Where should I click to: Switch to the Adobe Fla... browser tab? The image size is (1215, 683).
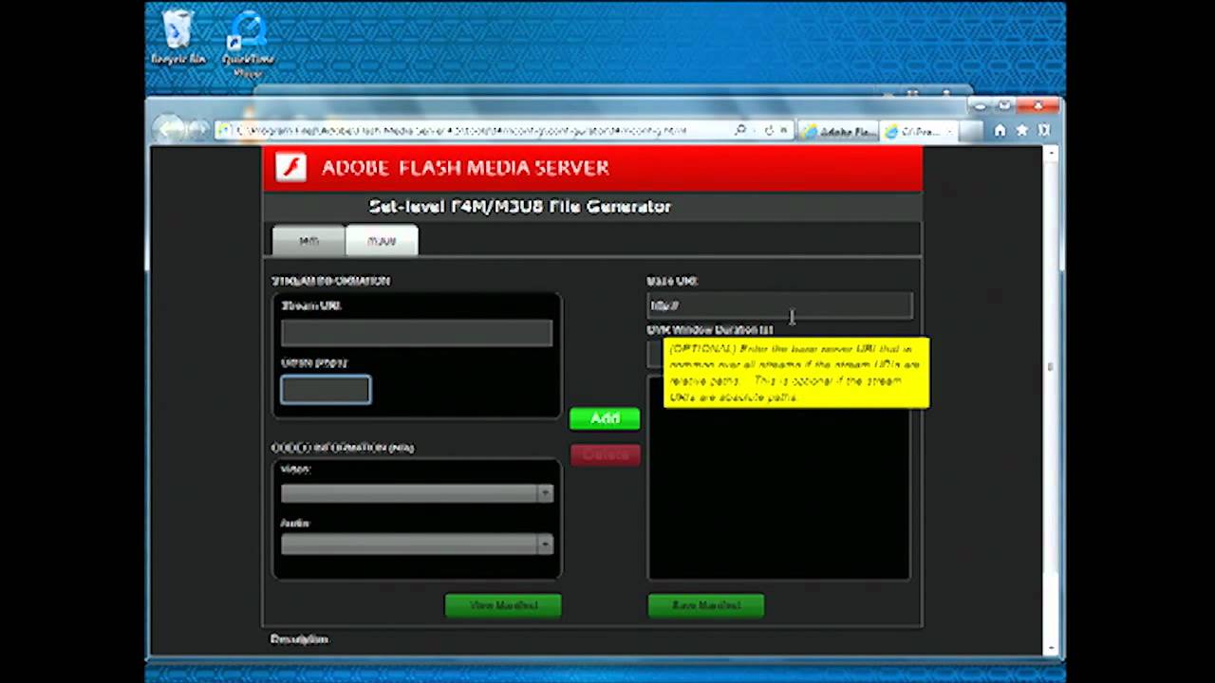[837, 131]
